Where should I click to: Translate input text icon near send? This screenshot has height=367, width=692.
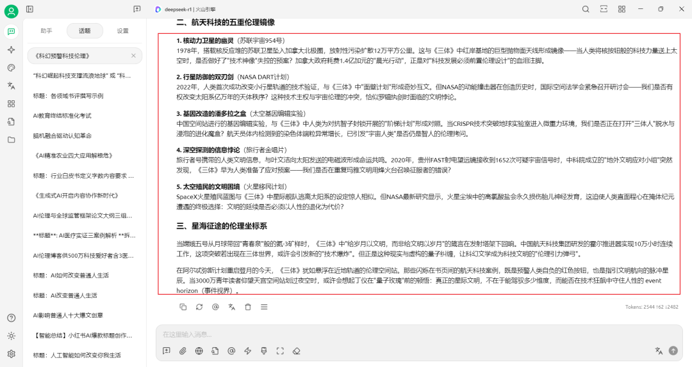pyautogui.click(x=659, y=351)
